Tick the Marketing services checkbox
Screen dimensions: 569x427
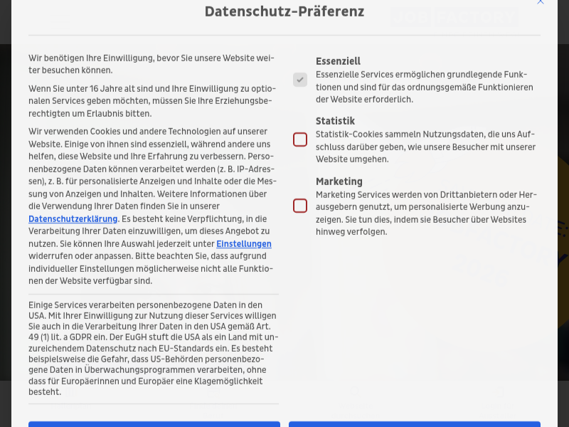click(300, 206)
